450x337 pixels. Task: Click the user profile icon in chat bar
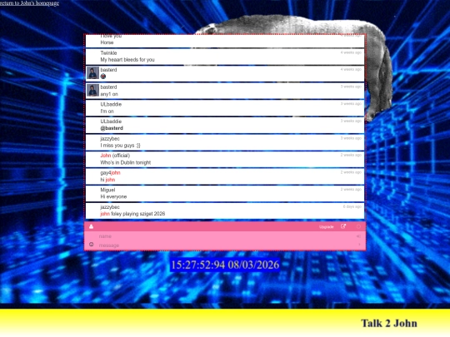click(x=92, y=226)
